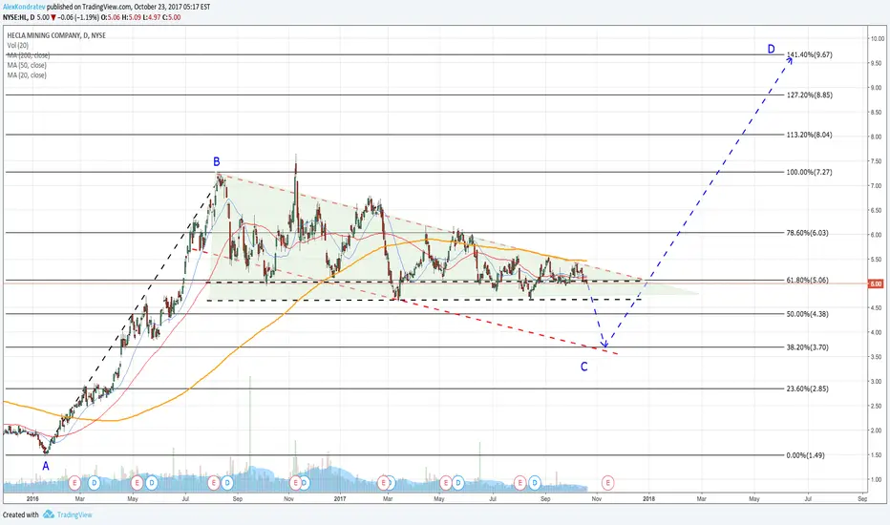Viewport: 890px width, 525px height.
Task: Click the red current price tag 5.00
Action: coord(876,283)
